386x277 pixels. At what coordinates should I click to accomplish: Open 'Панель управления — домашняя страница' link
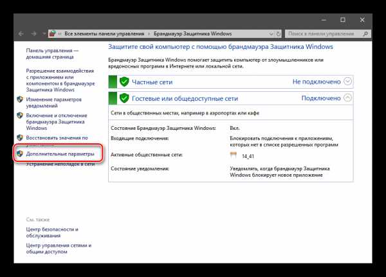52,53
